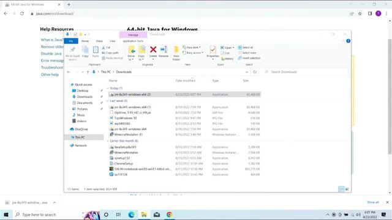Click the Manage contextual tab
The width and height of the screenshot is (392, 220).
[x=133, y=35]
